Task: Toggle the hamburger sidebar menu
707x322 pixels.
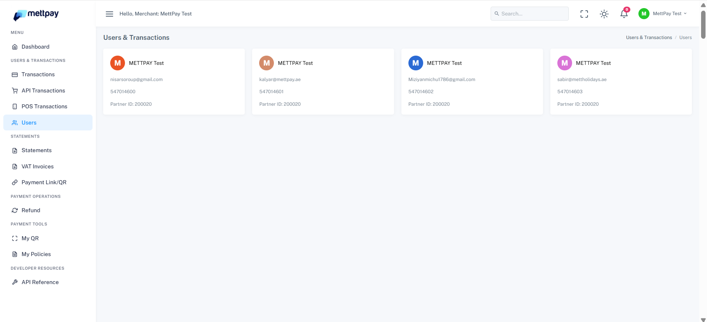Action: pyautogui.click(x=109, y=14)
